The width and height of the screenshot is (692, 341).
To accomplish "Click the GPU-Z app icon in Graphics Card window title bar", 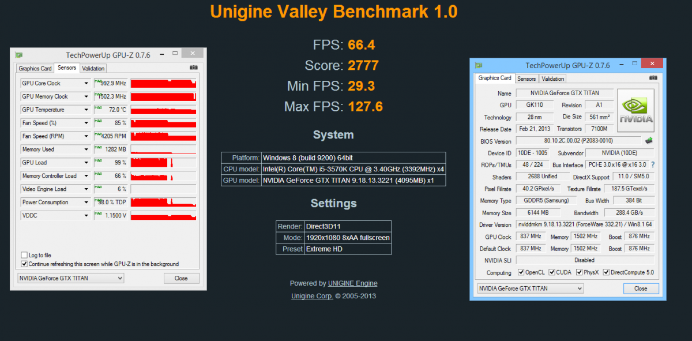I will (x=479, y=66).
